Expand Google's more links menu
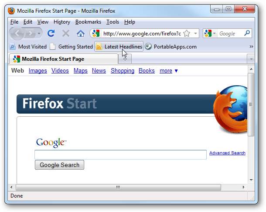 (x=169, y=70)
